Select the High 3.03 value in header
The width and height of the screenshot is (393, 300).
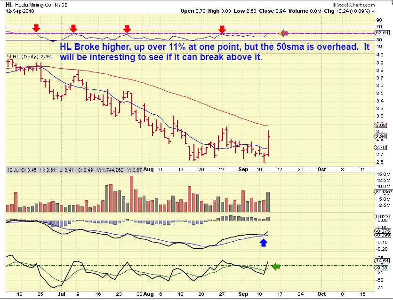pyautogui.click(x=219, y=11)
